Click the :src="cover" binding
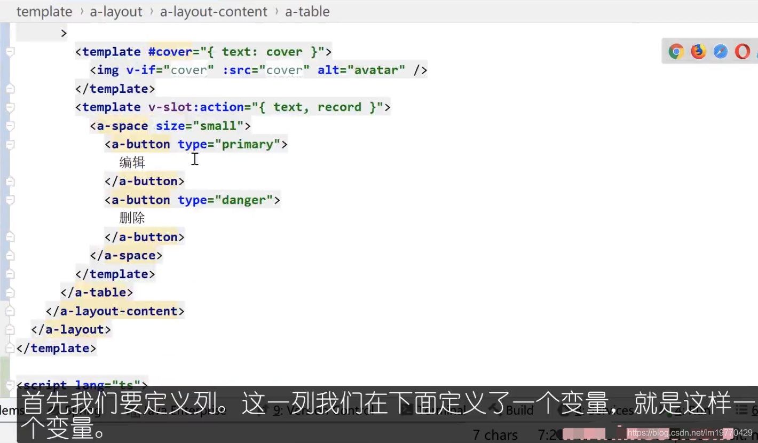 click(266, 70)
